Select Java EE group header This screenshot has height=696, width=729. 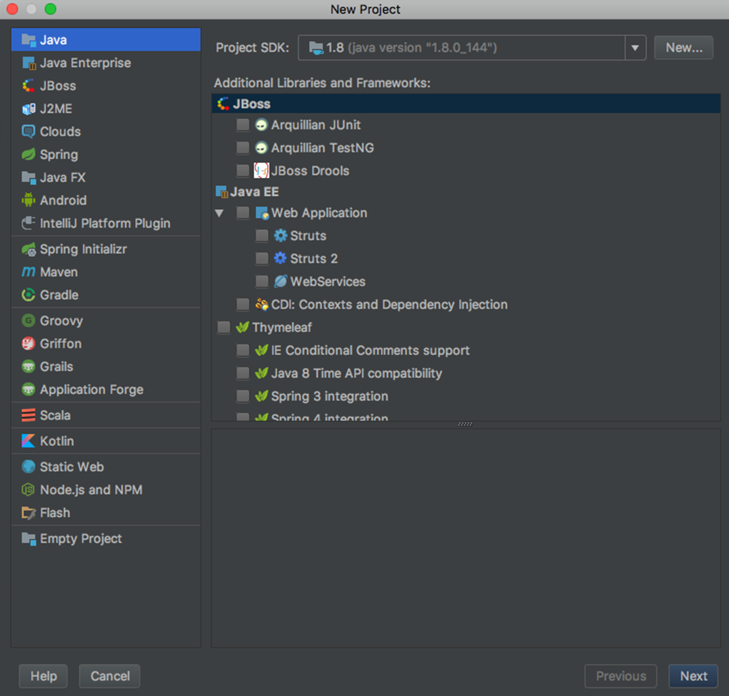466,192
